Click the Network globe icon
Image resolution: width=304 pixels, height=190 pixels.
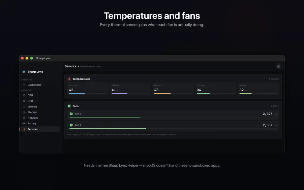click(x=24, y=118)
